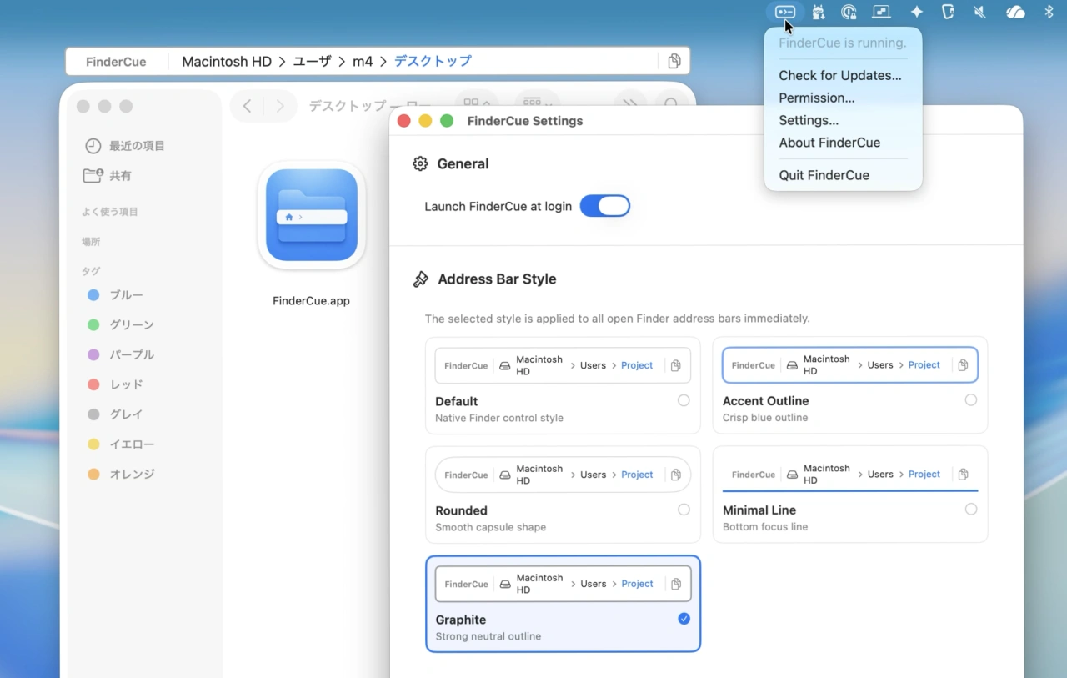Select the オレンジ tag in the sidebar
The height and width of the screenshot is (678, 1067).
[x=122, y=474]
